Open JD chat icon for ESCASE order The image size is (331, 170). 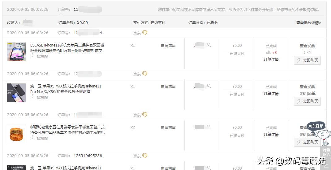point(144,33)
